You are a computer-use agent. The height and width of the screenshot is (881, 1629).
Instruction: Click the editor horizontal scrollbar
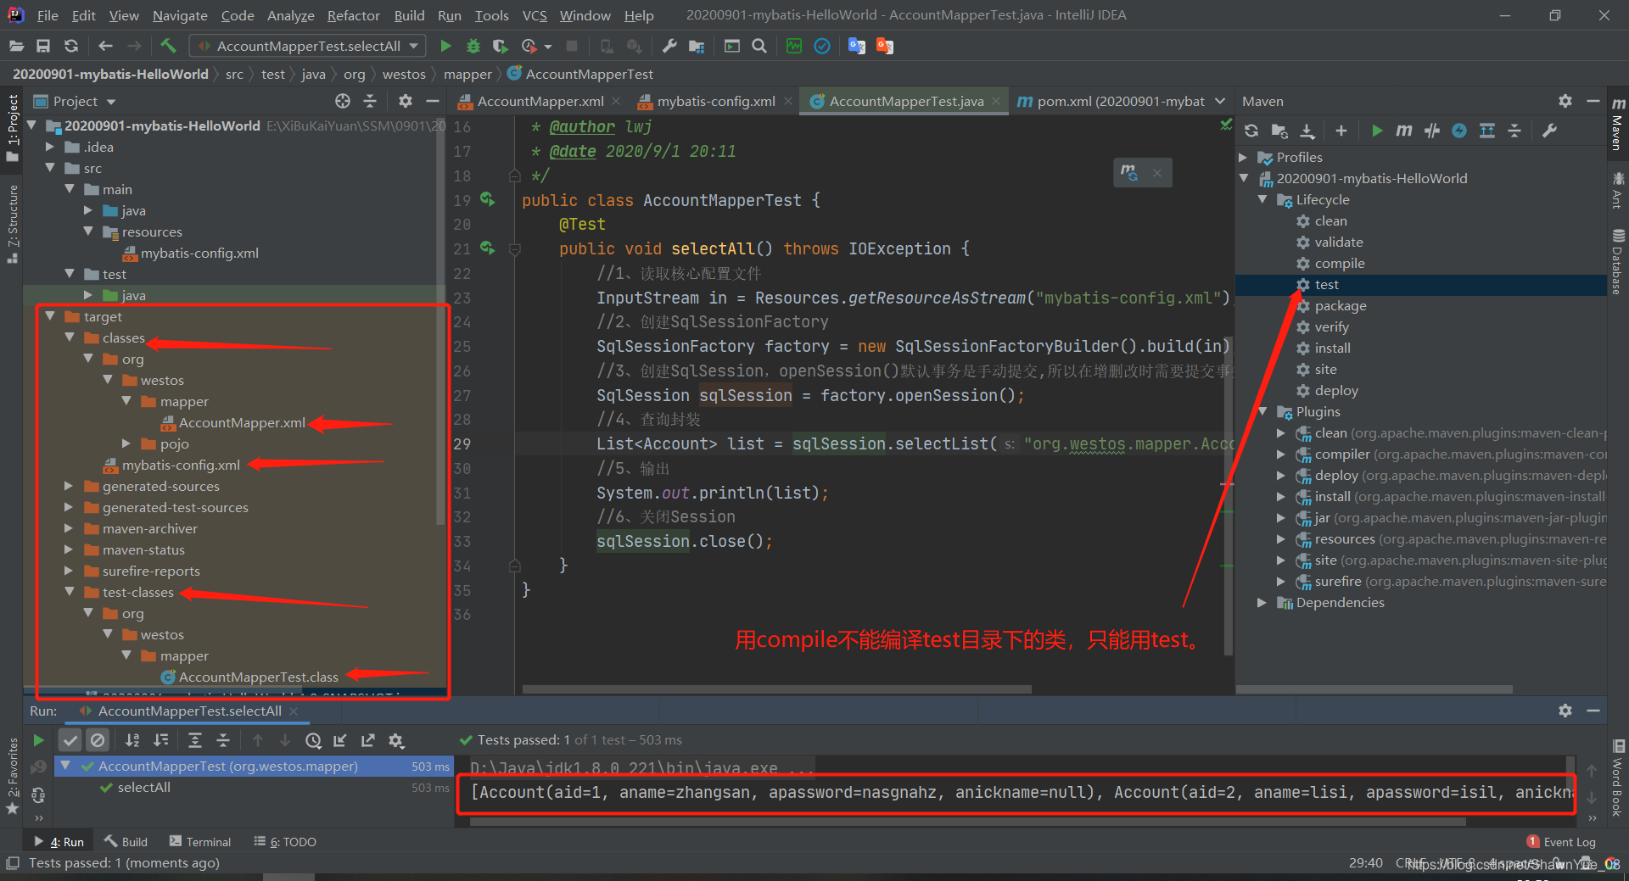click(776, 689)
